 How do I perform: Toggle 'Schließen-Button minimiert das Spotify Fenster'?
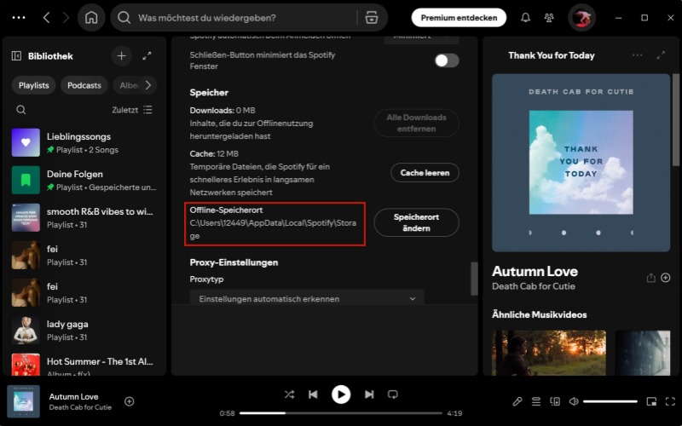pos(447,60)
